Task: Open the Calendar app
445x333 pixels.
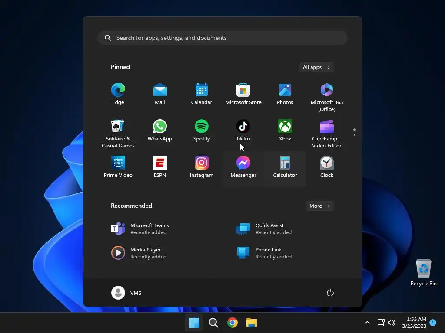Action: coord(202,94)
